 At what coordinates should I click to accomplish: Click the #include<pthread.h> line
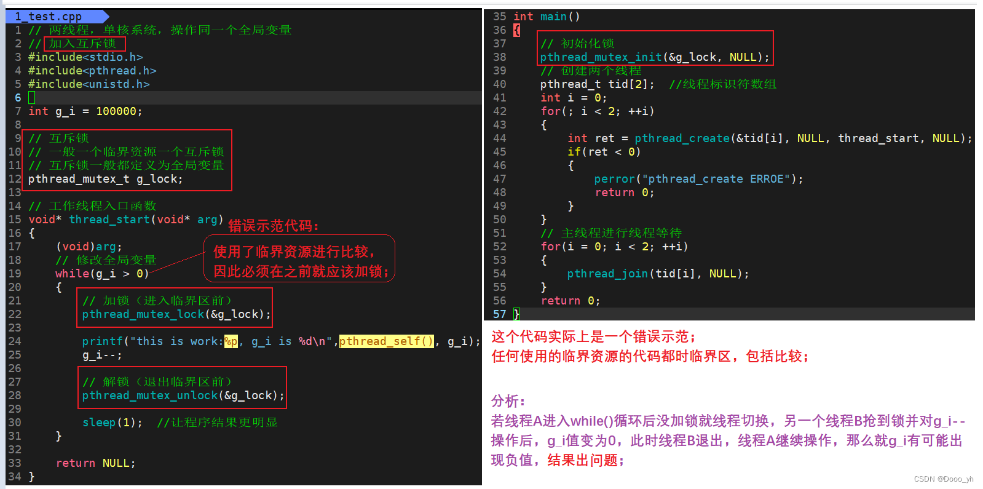(x=92, y=71)
